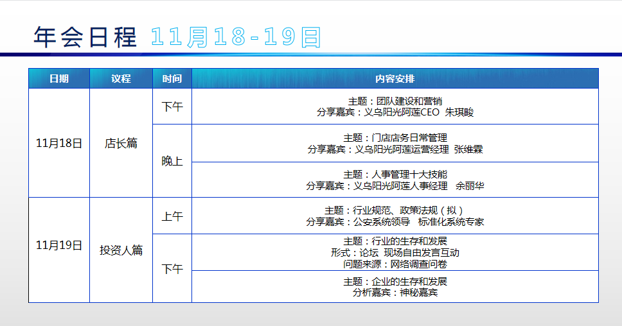The image size is (622, 326).
Task: Select the 门店店务日常管理 topic cell
Action: point(395,143)
